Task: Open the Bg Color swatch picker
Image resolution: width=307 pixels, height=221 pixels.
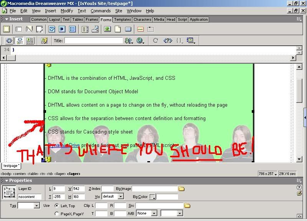Action: click(152, 197)
